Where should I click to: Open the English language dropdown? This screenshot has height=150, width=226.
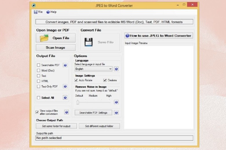93,69
